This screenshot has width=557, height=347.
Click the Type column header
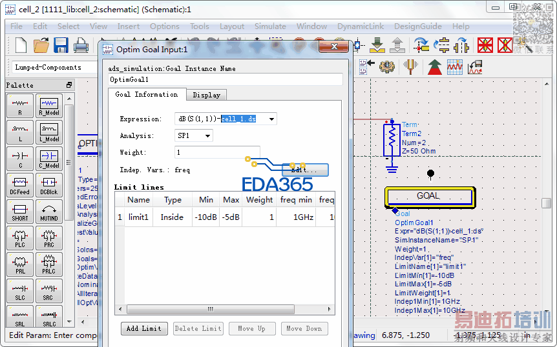point(173,200)
